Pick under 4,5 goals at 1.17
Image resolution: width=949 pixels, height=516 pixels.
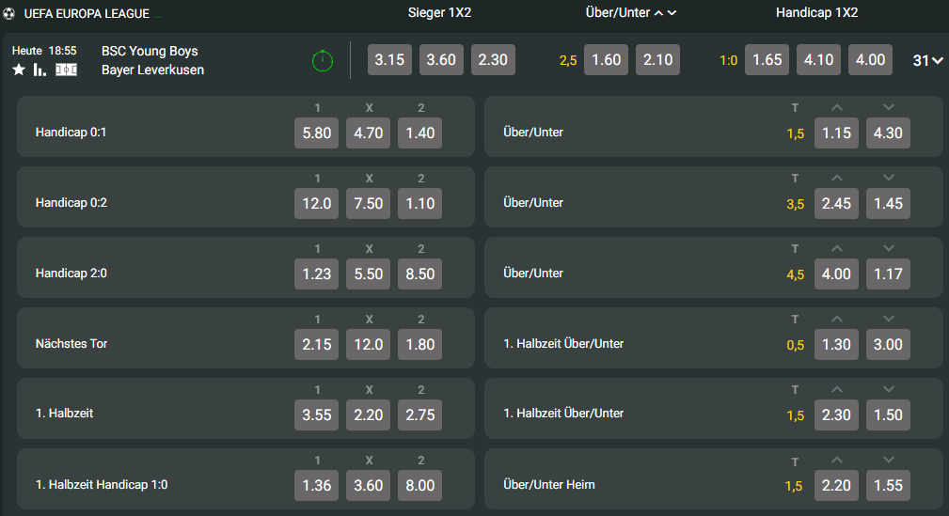point(888,274)
